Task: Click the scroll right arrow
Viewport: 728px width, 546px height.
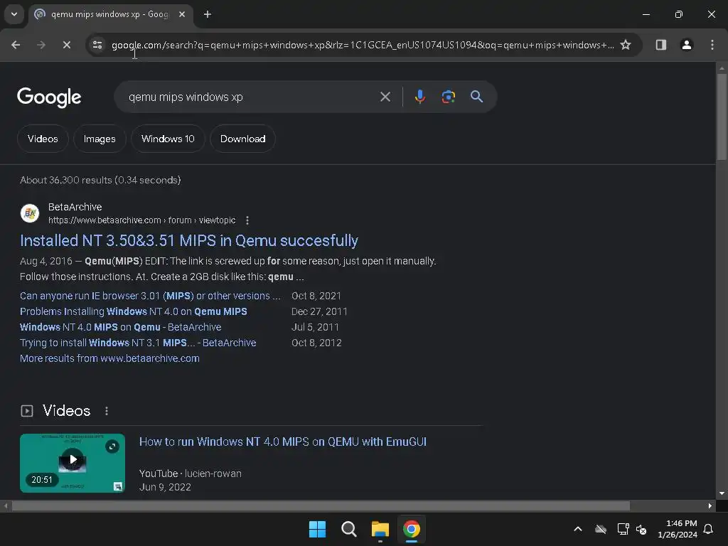Action: pos(710,505)
